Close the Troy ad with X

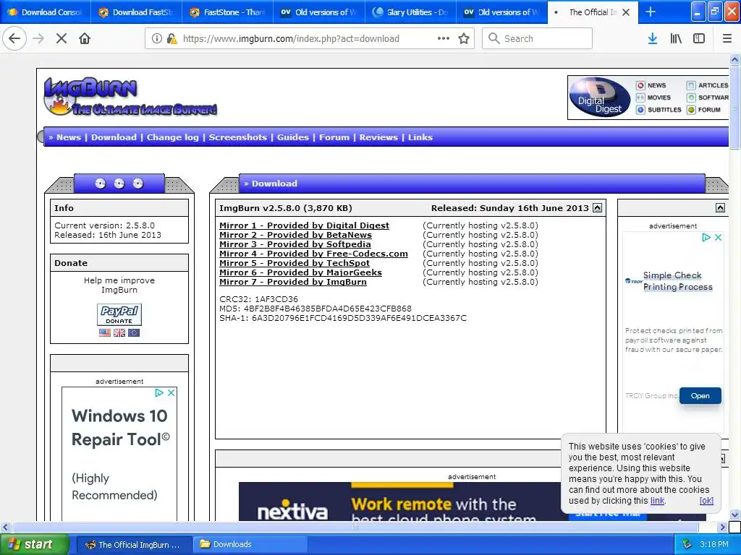pyautogui.click(x=719, y=237)
